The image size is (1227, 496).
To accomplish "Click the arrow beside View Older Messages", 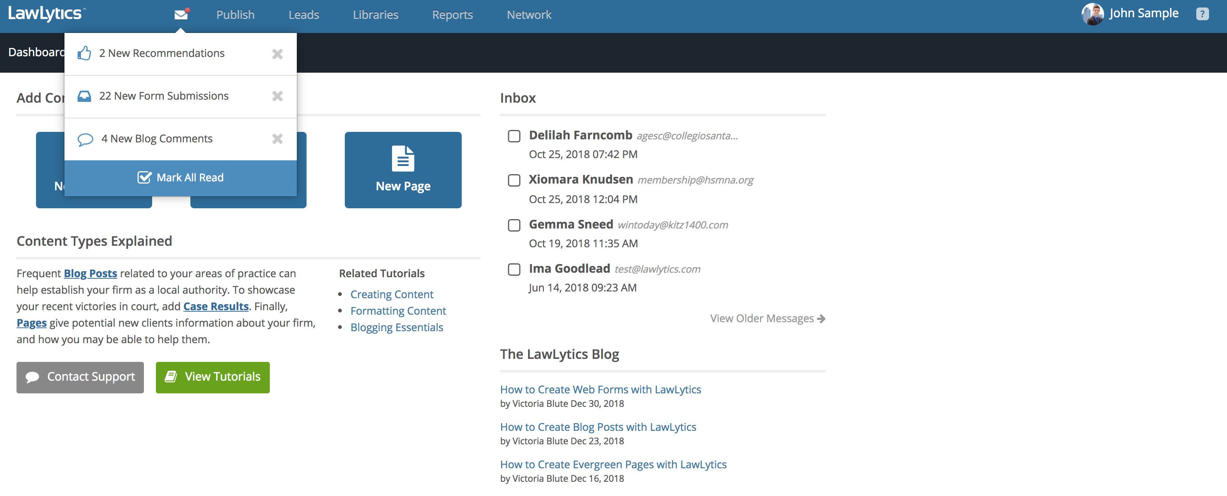I will 821,319.
